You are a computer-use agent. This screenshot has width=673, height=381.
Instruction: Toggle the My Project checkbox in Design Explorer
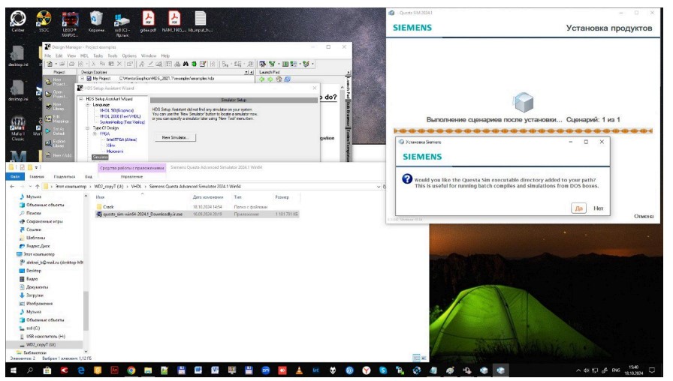tap(89, 78)
